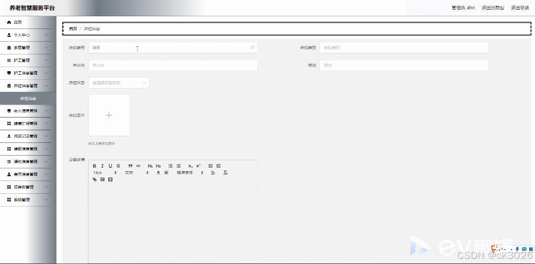Click 退出到前台 in the top bar

[x=493, y=8]
